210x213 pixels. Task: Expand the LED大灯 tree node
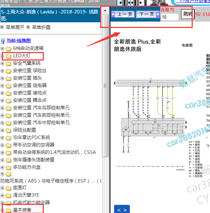(2, 56)
